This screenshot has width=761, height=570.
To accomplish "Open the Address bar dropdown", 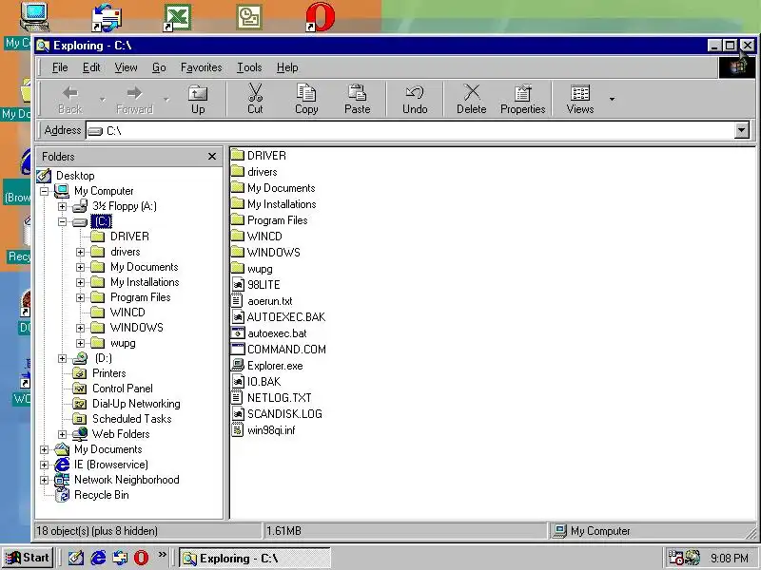I will pos(741,130).
